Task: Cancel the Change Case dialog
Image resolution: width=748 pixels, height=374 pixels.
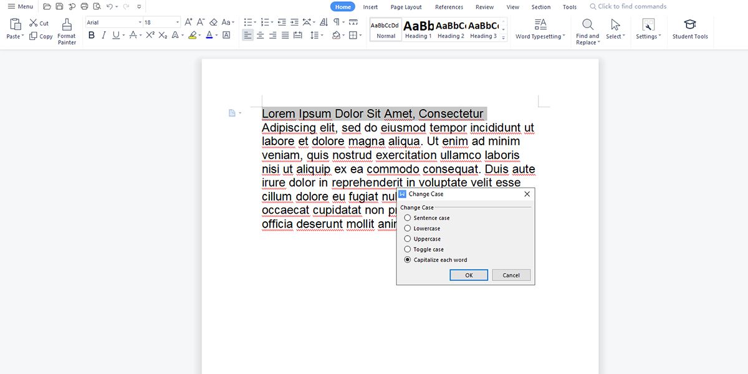Action: pos(511,275)
